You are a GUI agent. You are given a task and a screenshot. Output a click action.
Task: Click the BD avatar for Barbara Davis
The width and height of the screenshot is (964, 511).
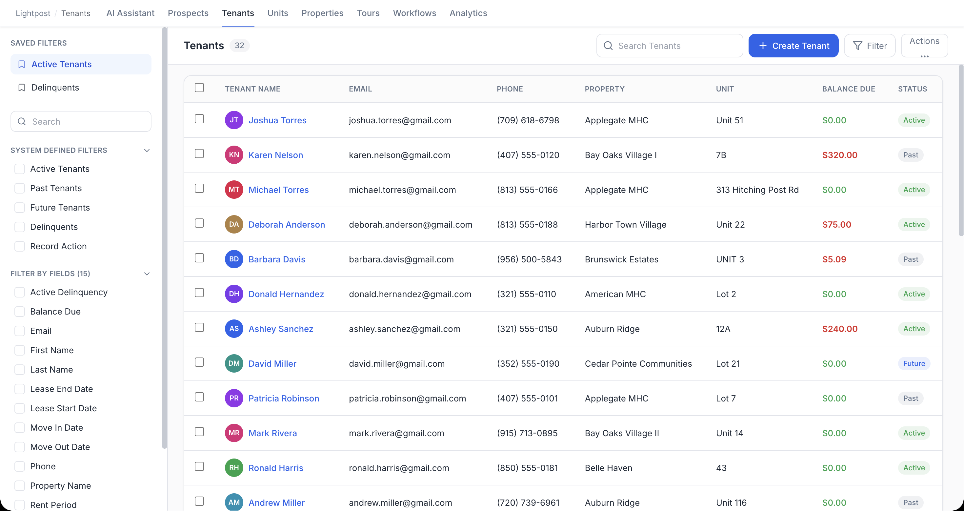point(234,259)
